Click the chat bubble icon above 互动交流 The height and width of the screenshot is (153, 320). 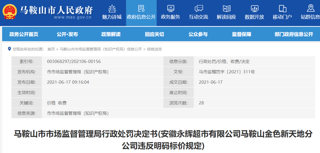click(198, 8)
